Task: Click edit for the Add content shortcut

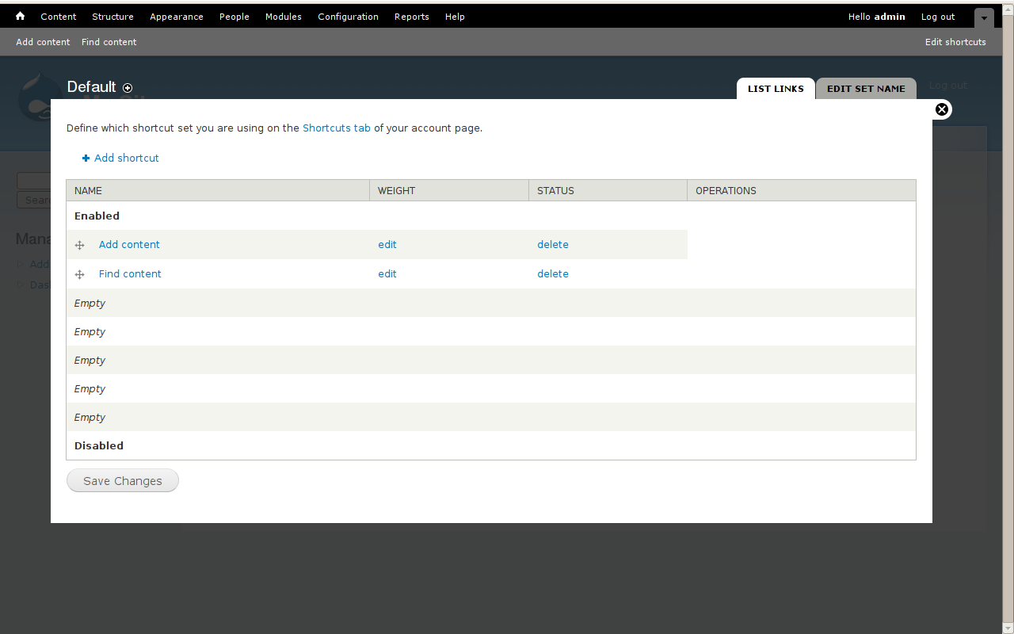Action: [387, 244]
